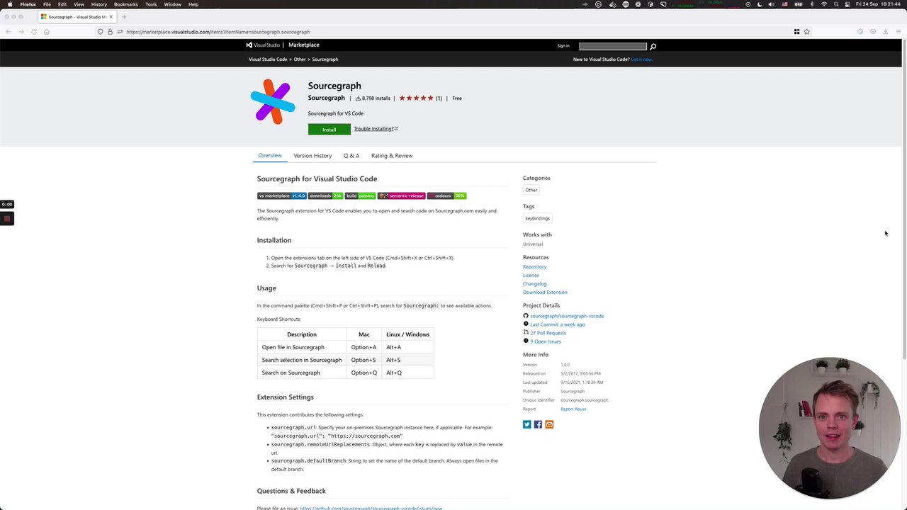Image resolution: width=907 pixels, height=510 pixels.
Task: Click the build passing badge
Action: 360,195
